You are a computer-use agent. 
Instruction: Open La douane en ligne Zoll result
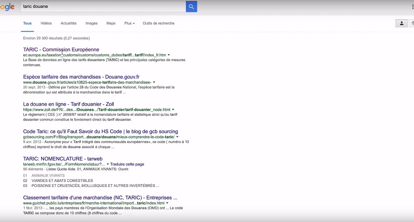69,104
